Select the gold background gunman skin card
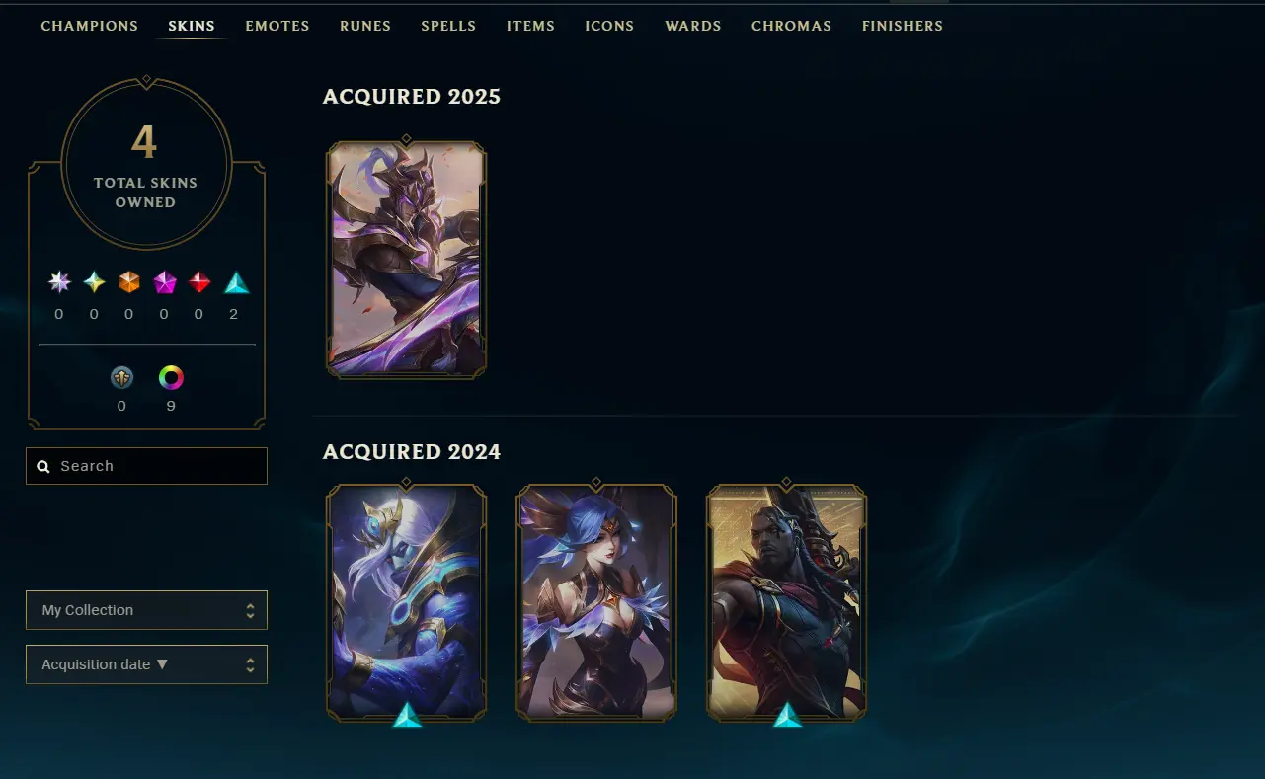This screenshot has height=779, width=1265. coord(787,602)
